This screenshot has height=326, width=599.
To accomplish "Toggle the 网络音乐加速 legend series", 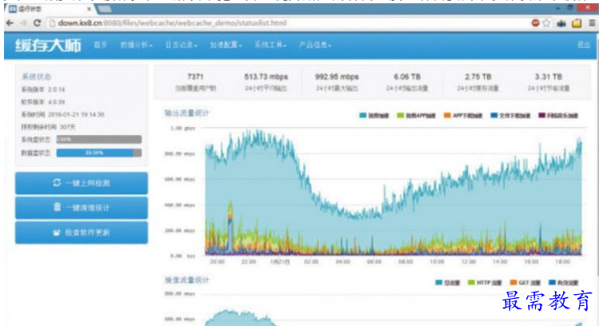I will click(x=558, y=115).
